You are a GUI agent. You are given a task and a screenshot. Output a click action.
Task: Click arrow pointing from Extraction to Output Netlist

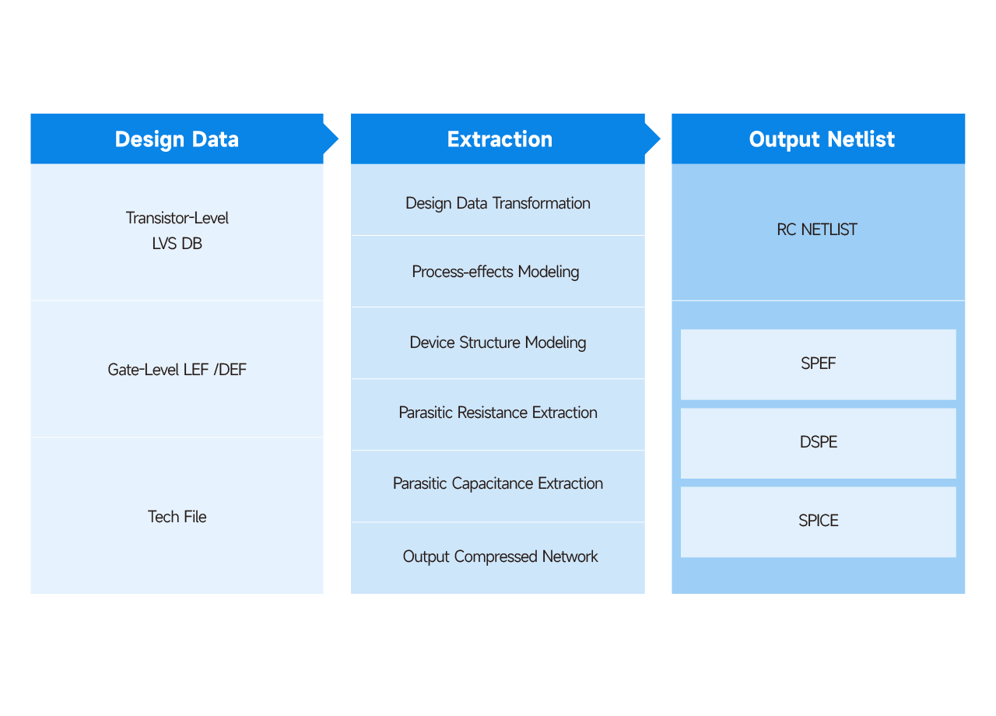tap(652, 140)
